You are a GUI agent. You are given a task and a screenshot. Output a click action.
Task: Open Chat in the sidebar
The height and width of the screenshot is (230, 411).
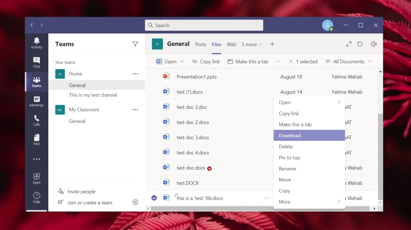click(x=37, y=63)
